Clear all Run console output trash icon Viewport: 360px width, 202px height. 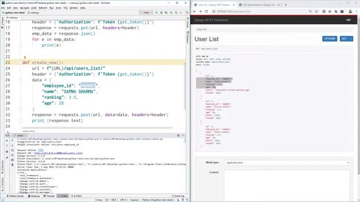point(12,164)
